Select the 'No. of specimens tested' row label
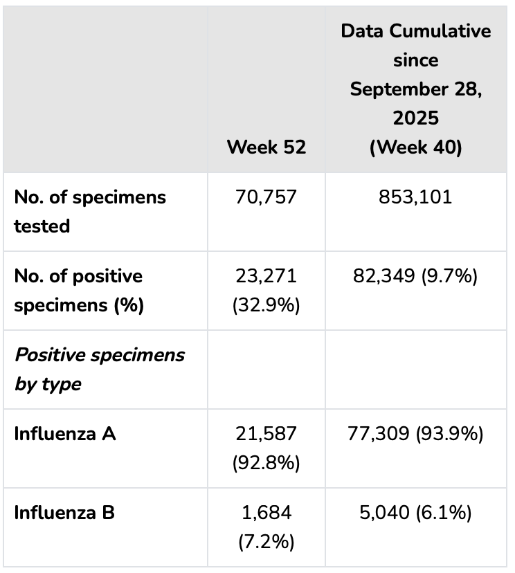 [90, 211]
